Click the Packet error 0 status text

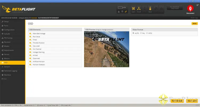29,105
